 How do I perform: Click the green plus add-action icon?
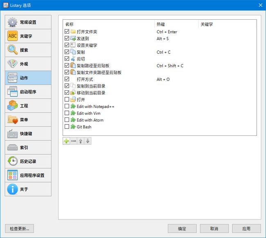point(66,141)
